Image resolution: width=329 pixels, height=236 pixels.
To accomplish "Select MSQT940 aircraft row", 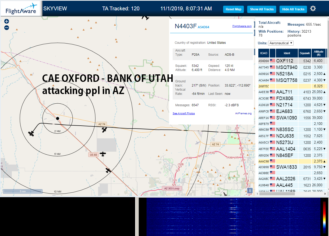I will [292, 67].
